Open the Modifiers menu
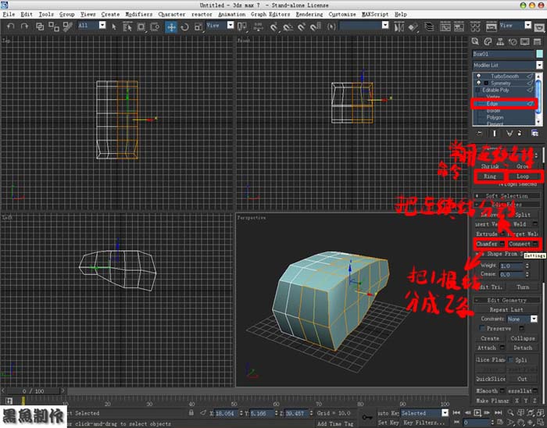547x428 pixels. (139, 14)
